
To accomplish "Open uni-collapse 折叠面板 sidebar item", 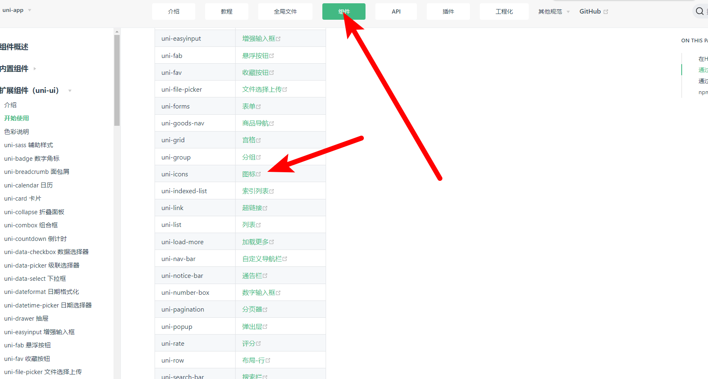I will pos(34,212).
